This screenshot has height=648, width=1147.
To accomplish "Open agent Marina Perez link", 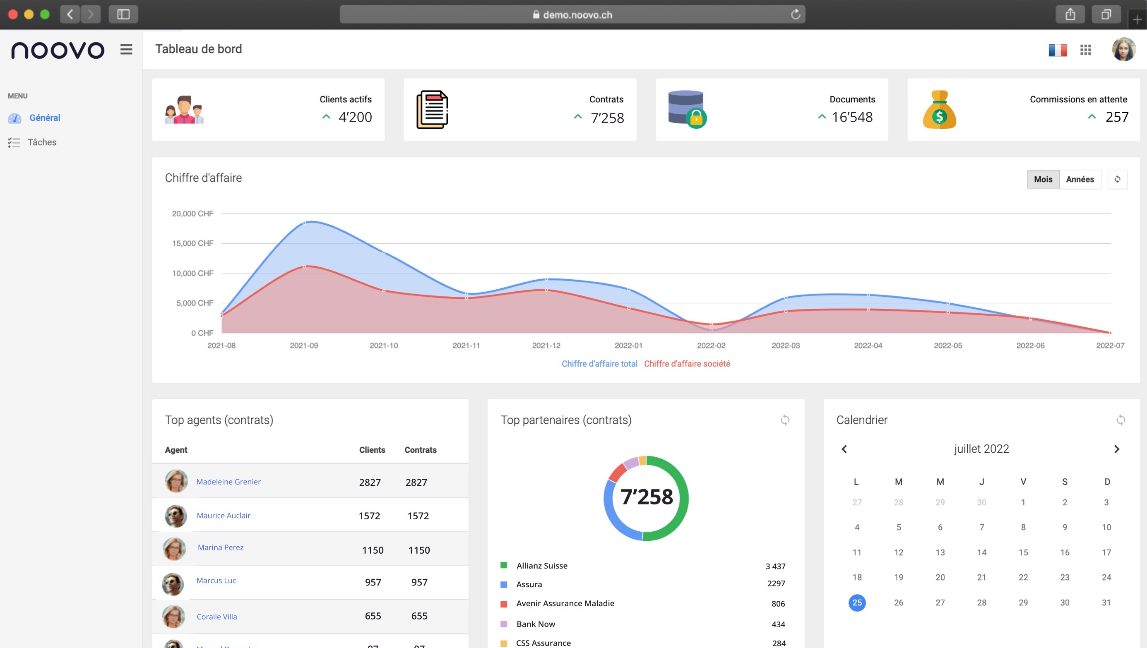I will pyautogui.click(x=220, y=547).
